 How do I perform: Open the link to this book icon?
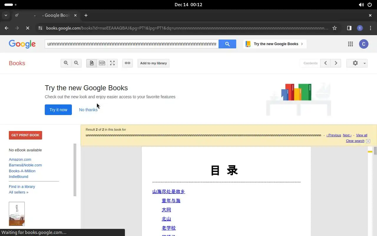point(128,63)
